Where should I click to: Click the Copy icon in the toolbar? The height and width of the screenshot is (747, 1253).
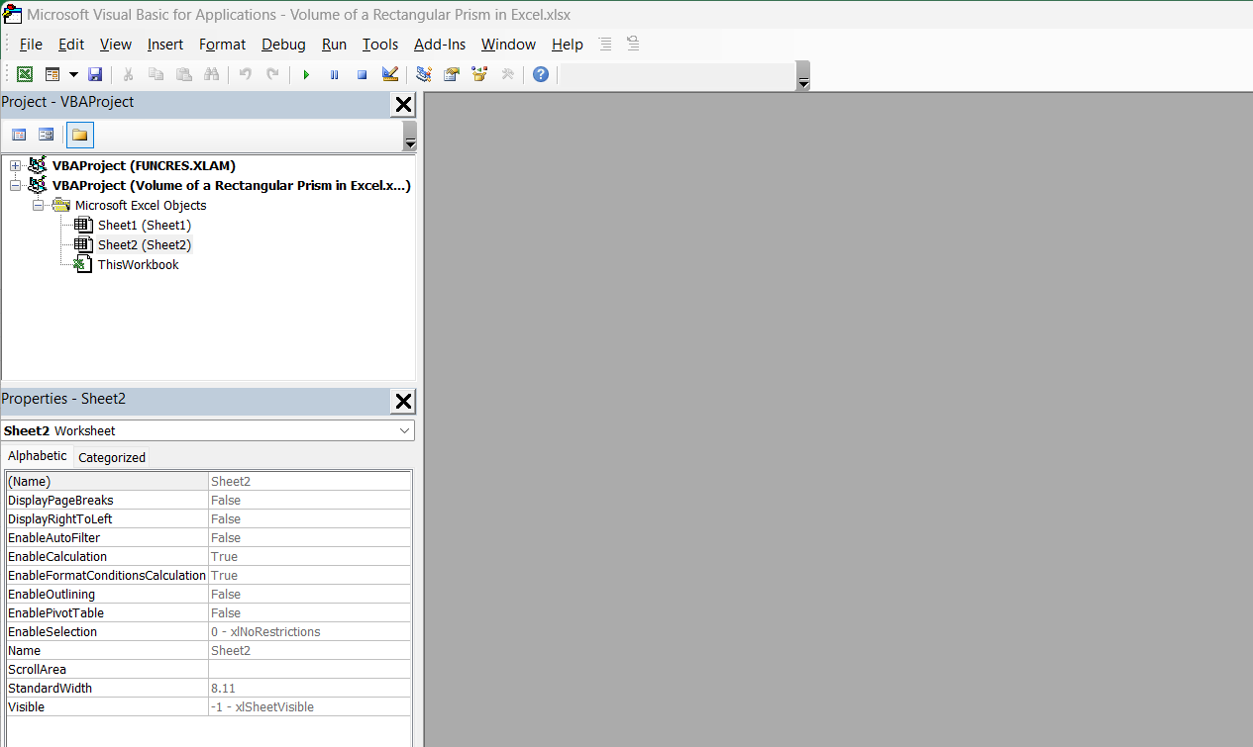[x=156, y=74]
